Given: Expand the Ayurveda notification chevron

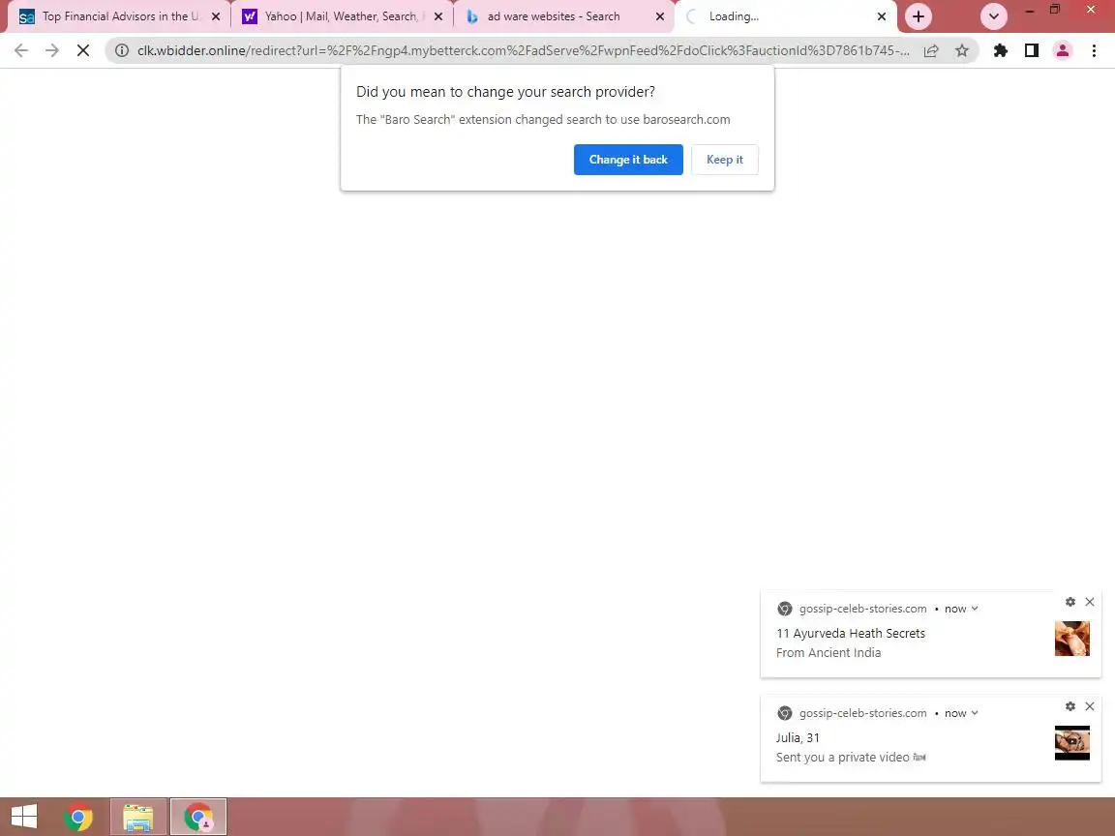Looking at the screenshot, I should click(975, 609).
